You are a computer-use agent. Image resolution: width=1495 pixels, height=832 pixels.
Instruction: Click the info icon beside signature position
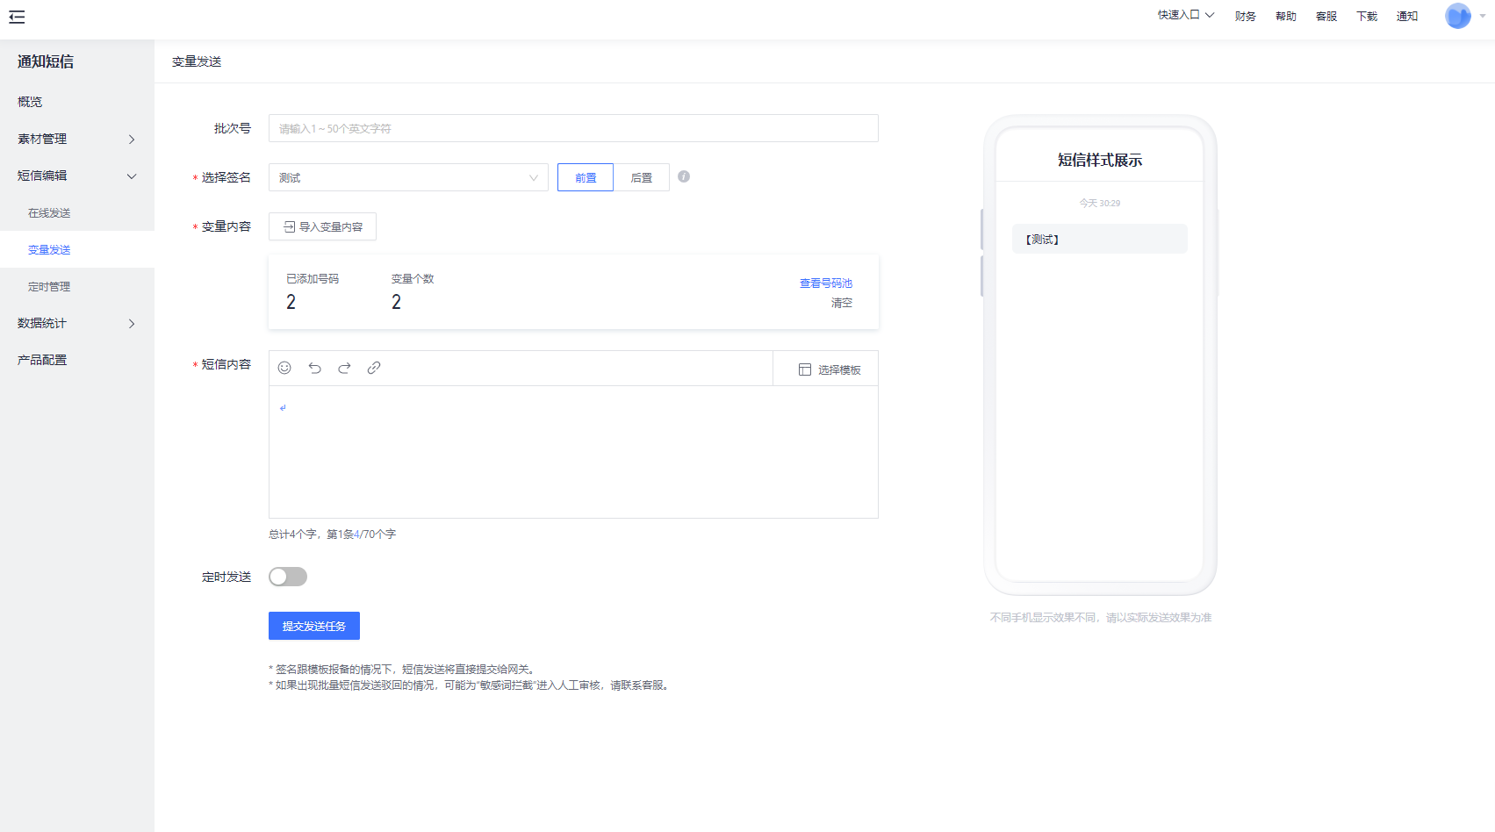(684, 176)
